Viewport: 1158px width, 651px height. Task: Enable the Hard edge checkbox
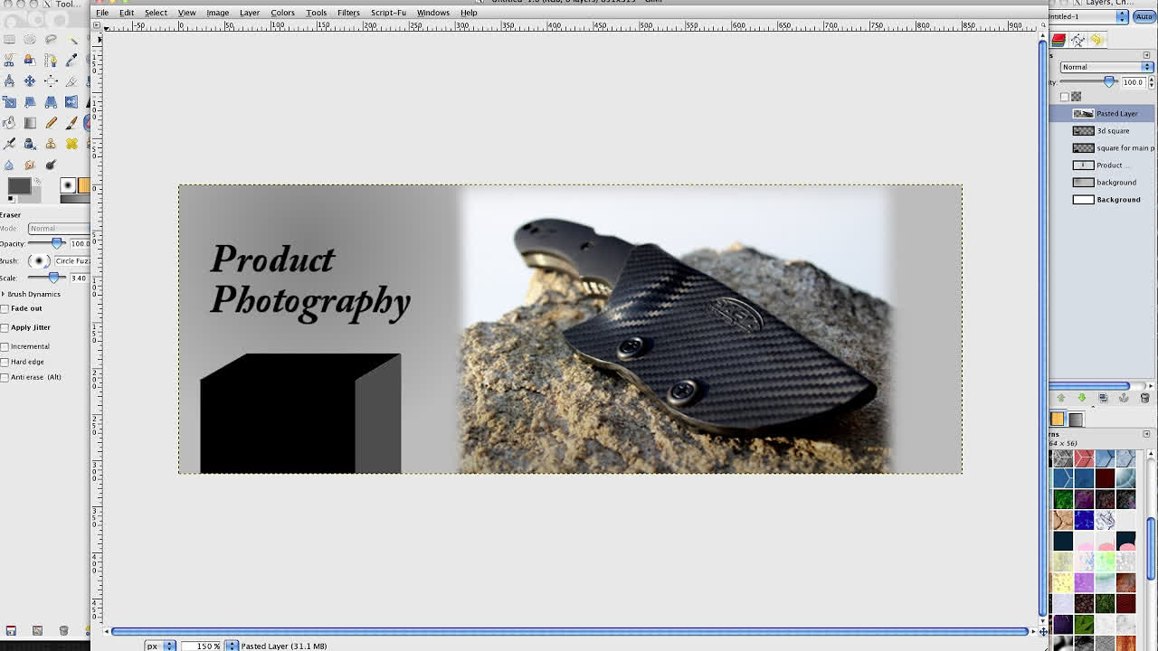[x=5, y=362]
